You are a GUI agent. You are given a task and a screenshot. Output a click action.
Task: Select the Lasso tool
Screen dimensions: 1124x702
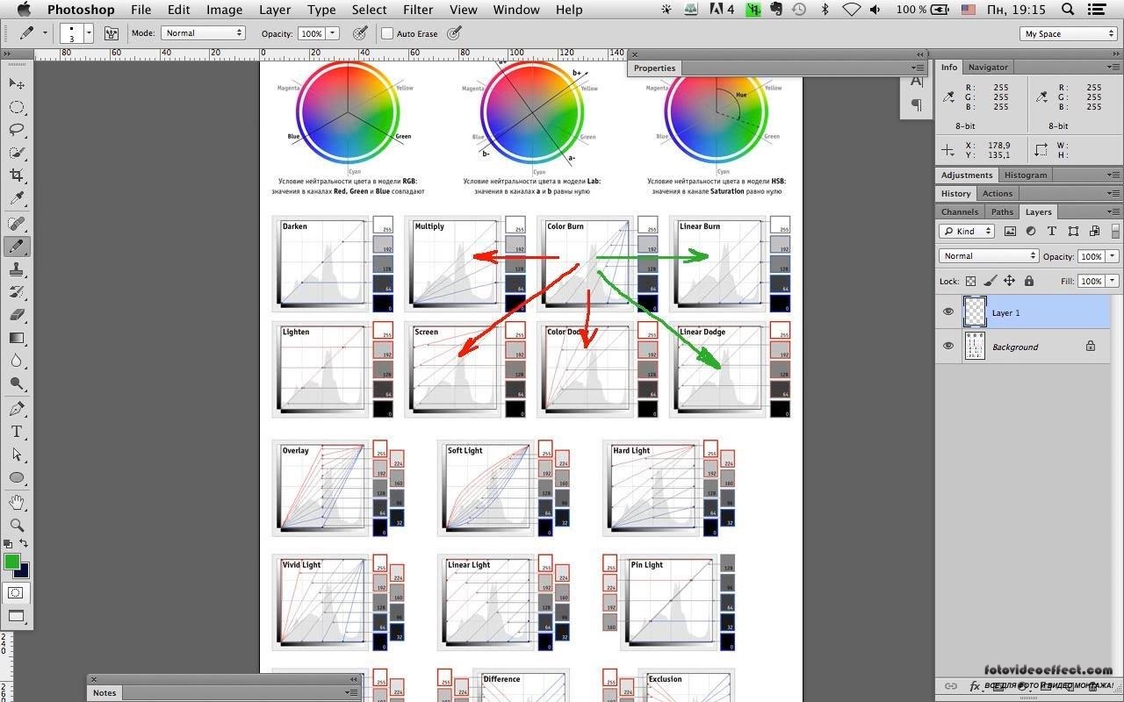point(17,130)
